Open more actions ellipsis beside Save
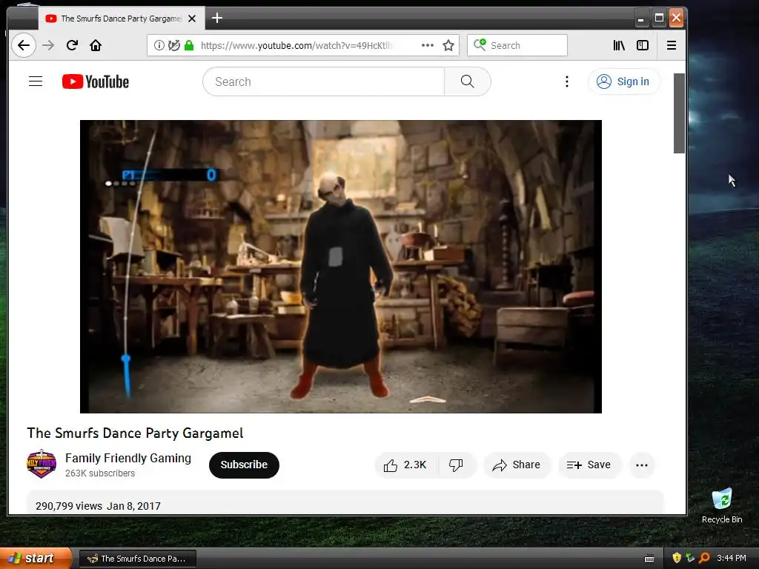The image size is (759, 569). [x=642, y=465]
